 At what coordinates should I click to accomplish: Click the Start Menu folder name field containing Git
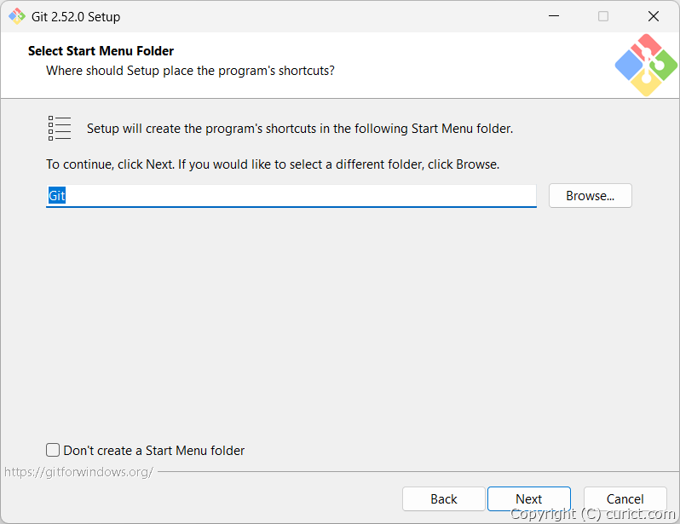click(291, 196)
